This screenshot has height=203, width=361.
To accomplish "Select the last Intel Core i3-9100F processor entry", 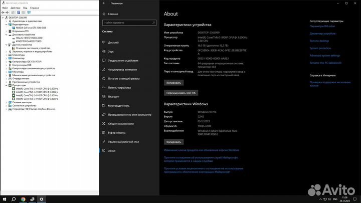I will point(37,99).
